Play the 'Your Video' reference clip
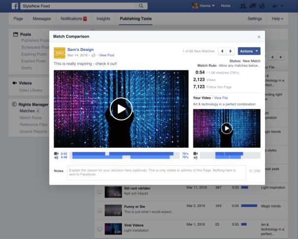 pyautogui.click(x=226, y=128)
